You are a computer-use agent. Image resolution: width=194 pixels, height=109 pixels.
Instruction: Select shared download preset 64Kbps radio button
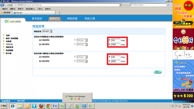point(75,44)
